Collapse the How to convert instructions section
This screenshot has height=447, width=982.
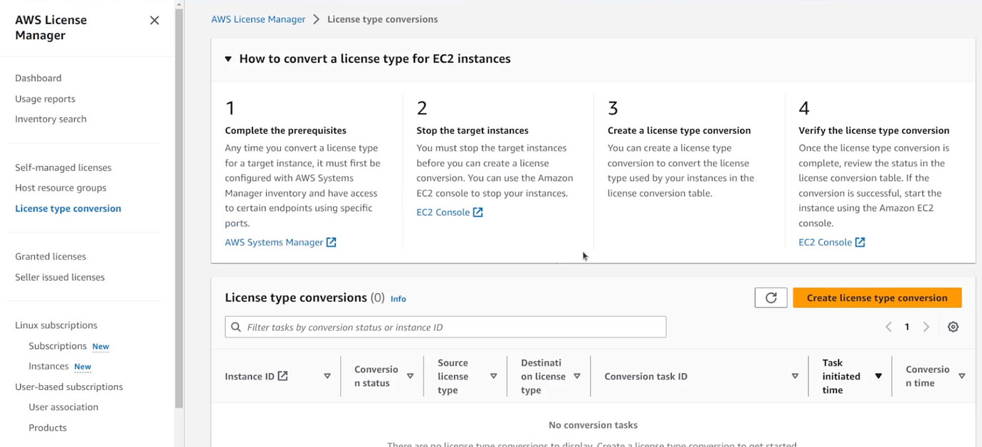[228, 58]
